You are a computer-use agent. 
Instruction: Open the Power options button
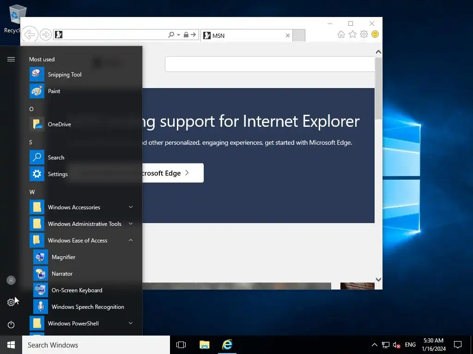tap(11, 324)
